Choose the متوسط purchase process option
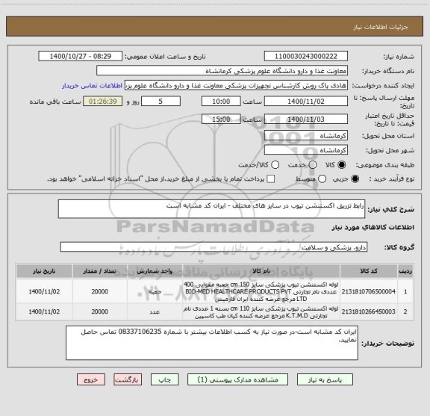 coord(322,179)
